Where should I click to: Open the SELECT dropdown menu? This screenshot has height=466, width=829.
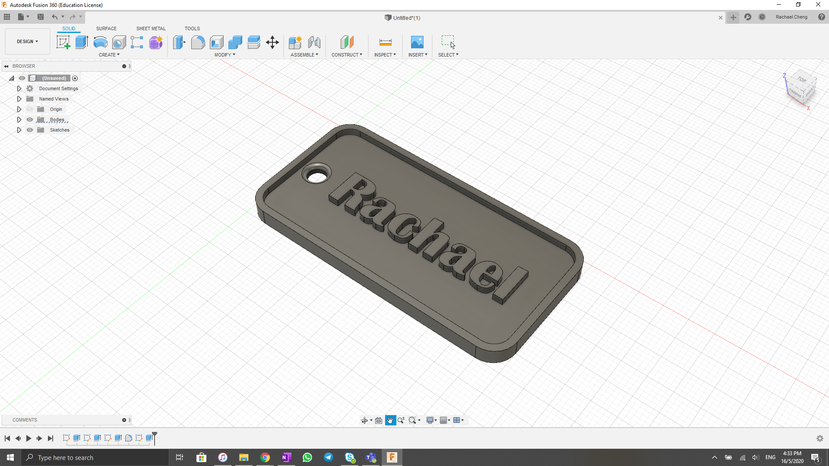tap(448, 55)
